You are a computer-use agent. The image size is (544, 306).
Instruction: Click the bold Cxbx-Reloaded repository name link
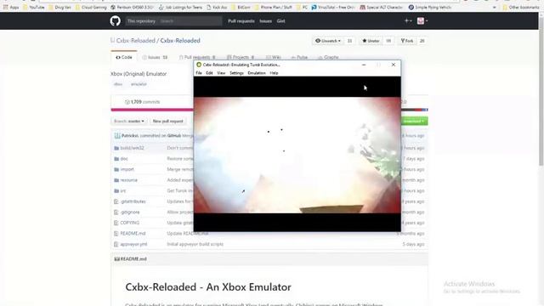pyautogui.click(x=180, y=41)
